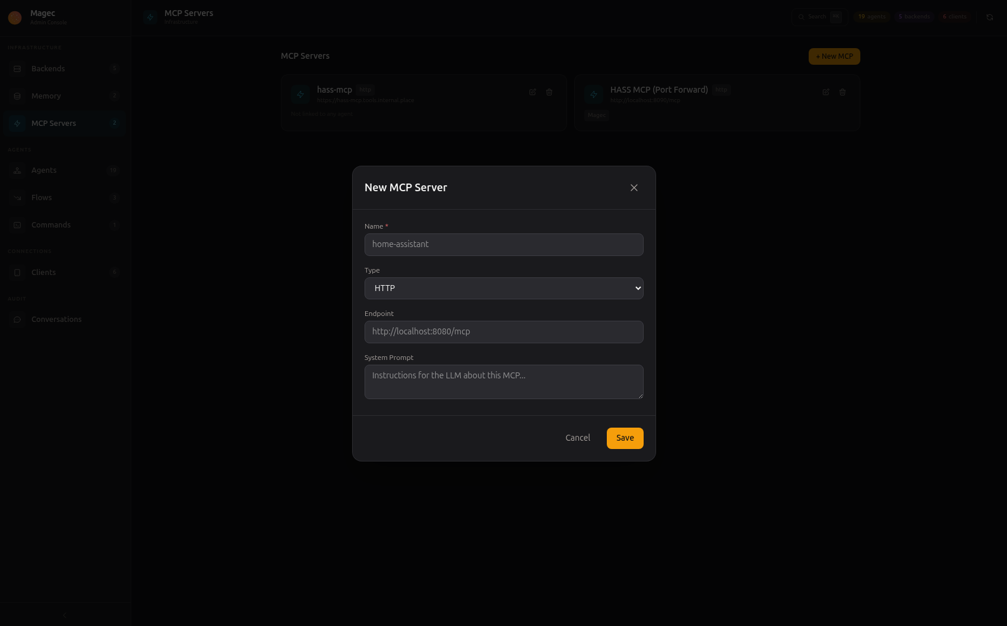This screenshot has height=626, width=1007.
Task: Select the MCP Servers sidebar icon
Action: pos(17,123)
